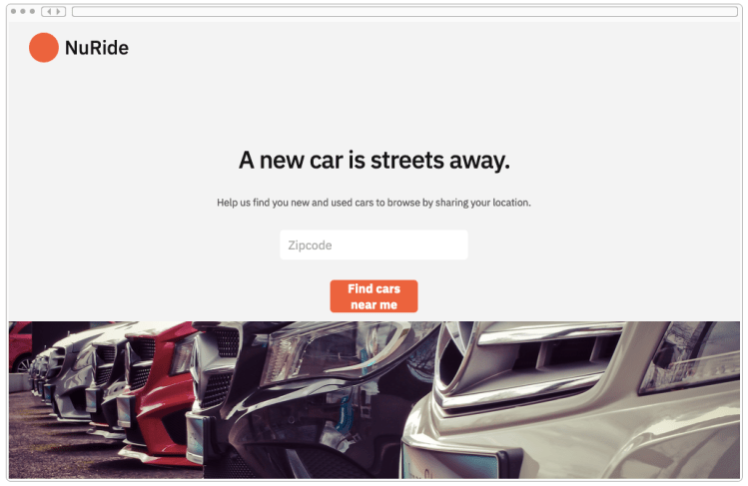The width and height of the screenshot is (748, 486).
Task: Focus the Zipcode input field
Action: coord(374,244)
